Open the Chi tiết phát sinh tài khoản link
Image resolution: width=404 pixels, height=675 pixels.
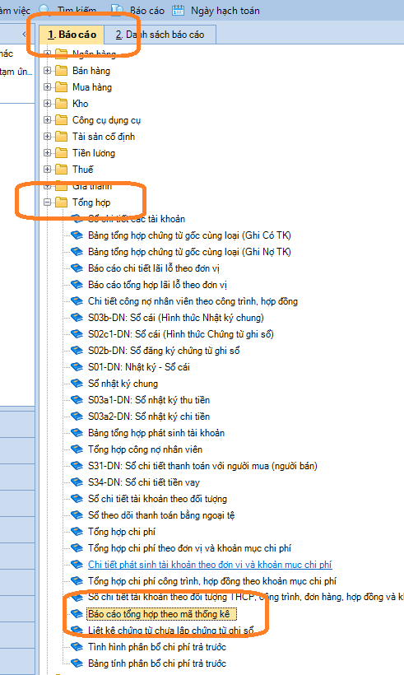(x=210, y=565)
